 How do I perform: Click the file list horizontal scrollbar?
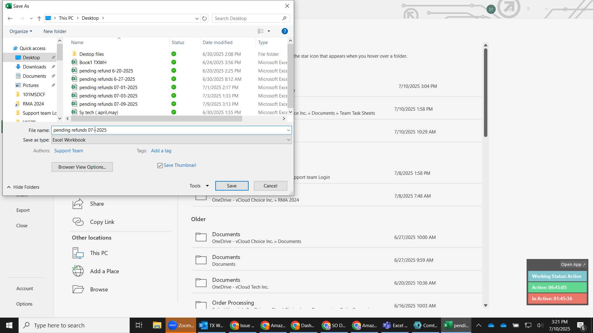[156, 119]
